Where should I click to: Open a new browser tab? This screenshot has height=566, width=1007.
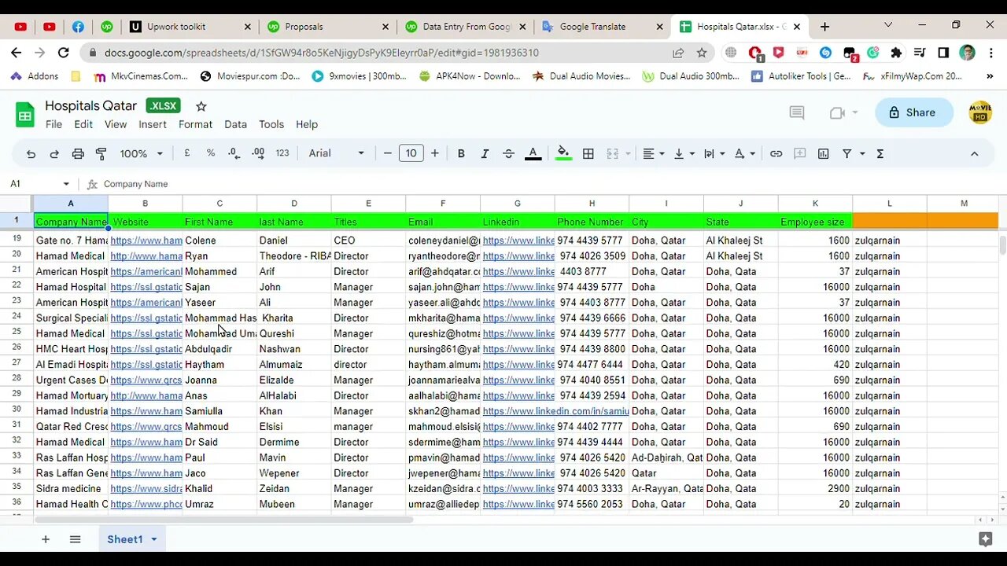click(x=824, y=27)
